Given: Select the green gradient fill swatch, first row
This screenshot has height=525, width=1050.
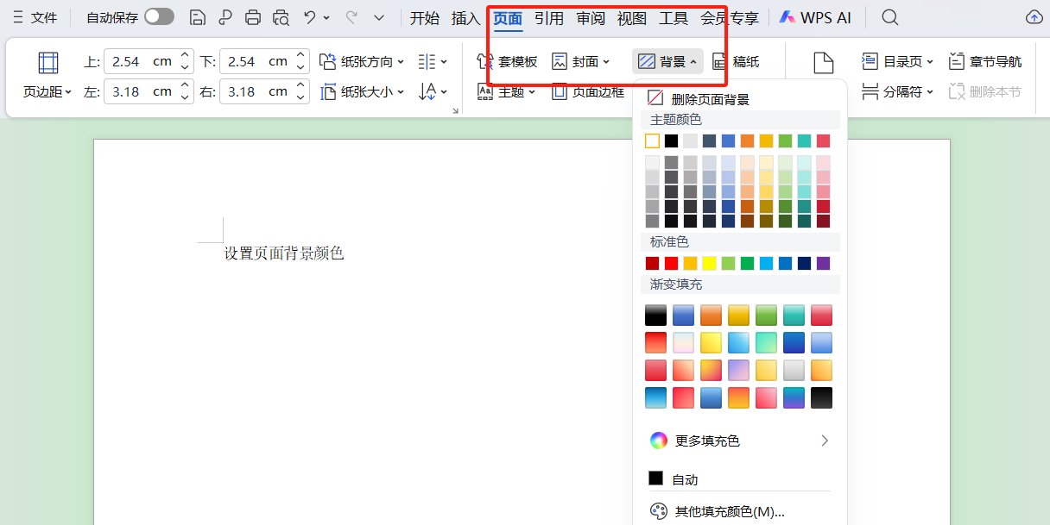Looking at the screenshot, I should (767, 316).
